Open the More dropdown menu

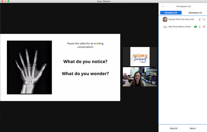click(193, 128)
